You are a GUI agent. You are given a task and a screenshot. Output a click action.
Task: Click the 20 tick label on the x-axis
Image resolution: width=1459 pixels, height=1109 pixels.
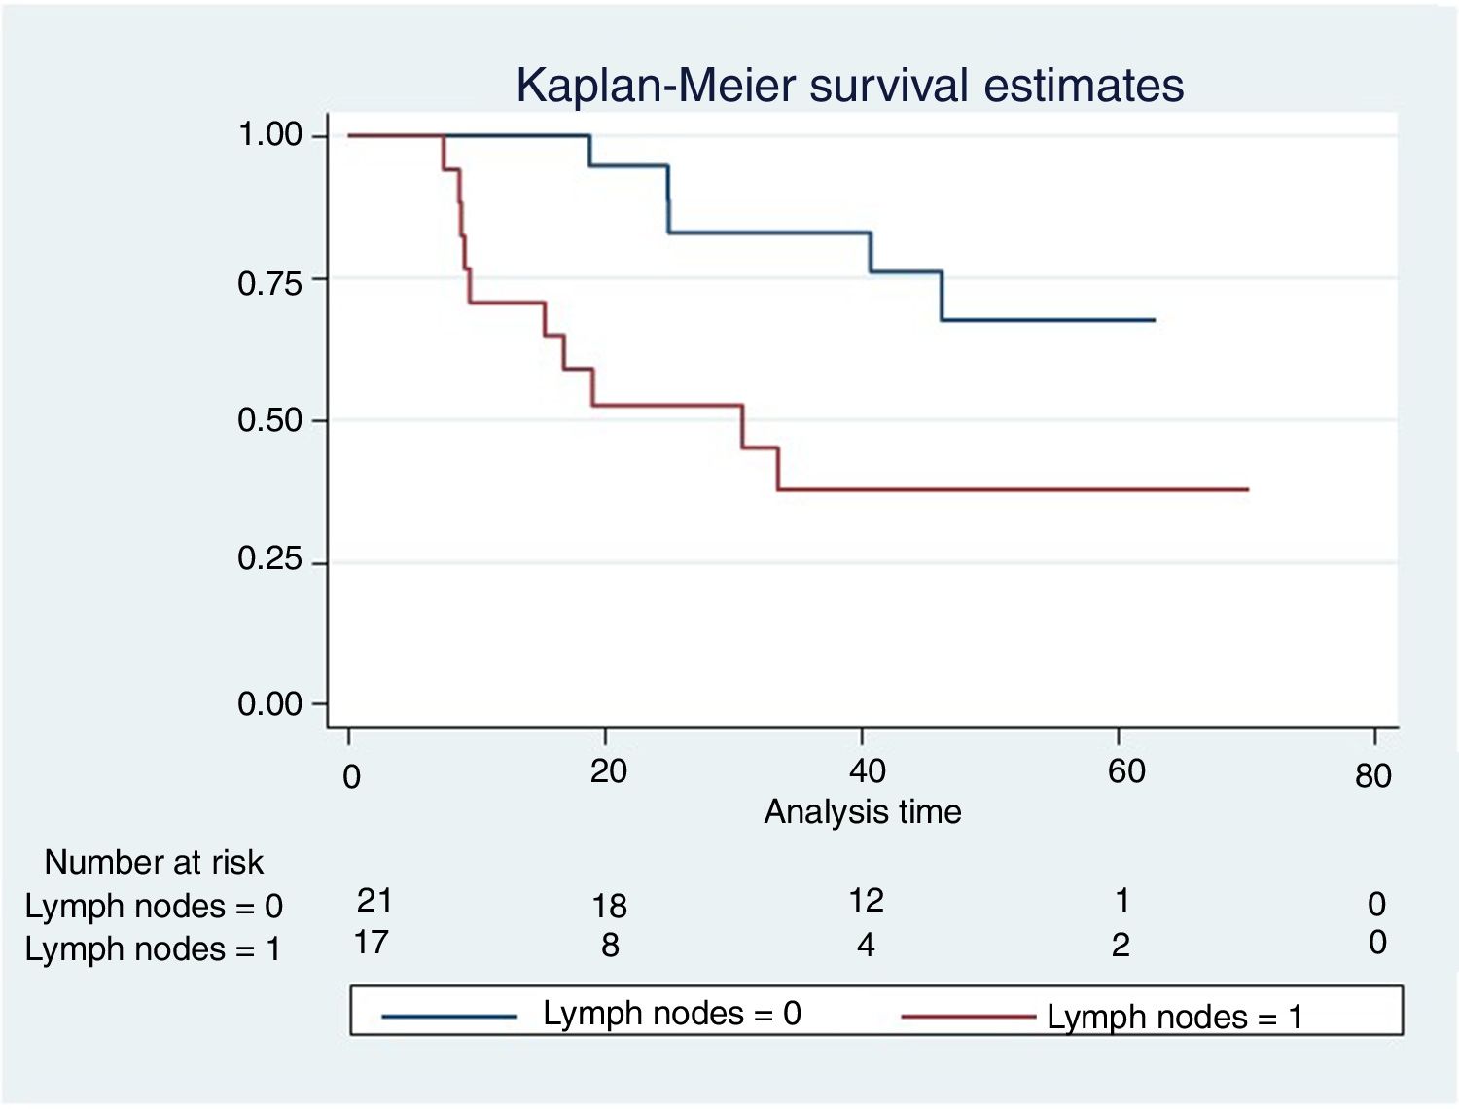pos(608,771)
